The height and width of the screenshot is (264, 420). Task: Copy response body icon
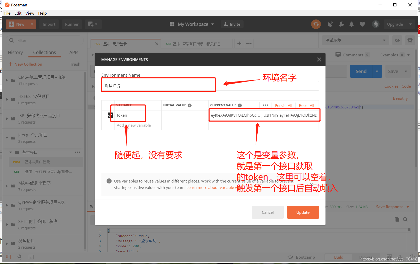397,219
